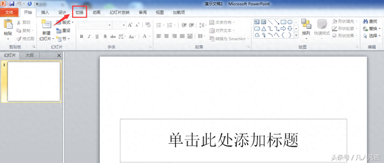This screenshot has width=384, height=163.
Task: Toggle Underline U formatting
Action: [x=97, y=37]
